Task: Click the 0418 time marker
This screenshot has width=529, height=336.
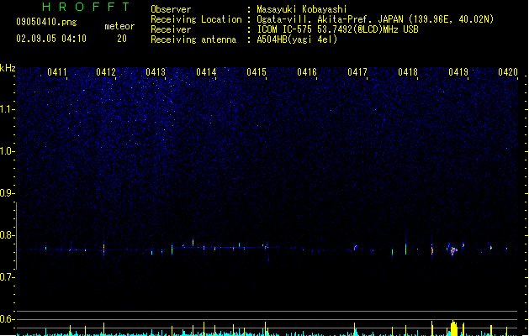Action: click(x=408, y=72)
